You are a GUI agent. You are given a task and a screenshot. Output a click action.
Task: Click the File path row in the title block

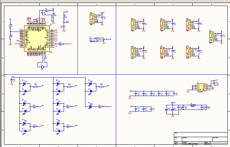coord(189,144)
